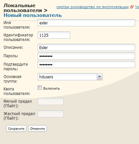This screenshot has width=139, height=144.
Task: Select the 'Мягкий предел (Гбайт)' input box
Action: coord(51,101)
